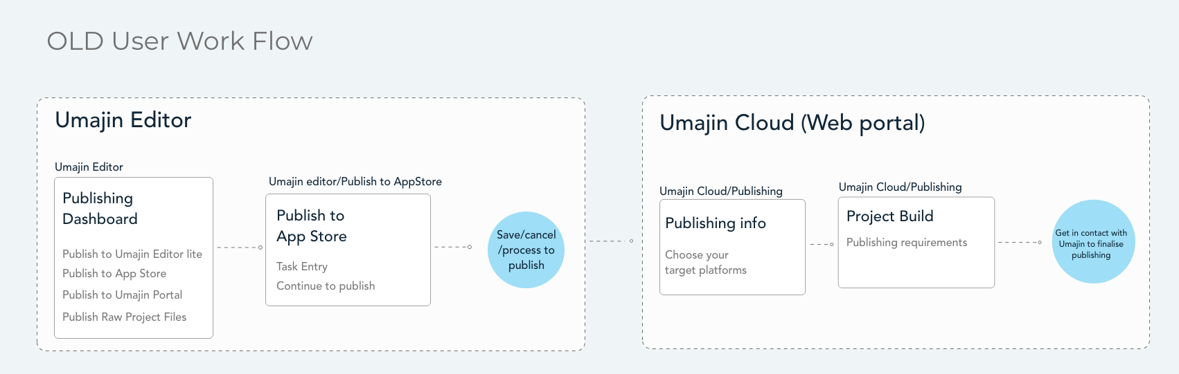Select the 'Publish to App Store' card title
The width and height of the screenshot is (1179, 374).
pyautogui.click(x=312, y=226)
